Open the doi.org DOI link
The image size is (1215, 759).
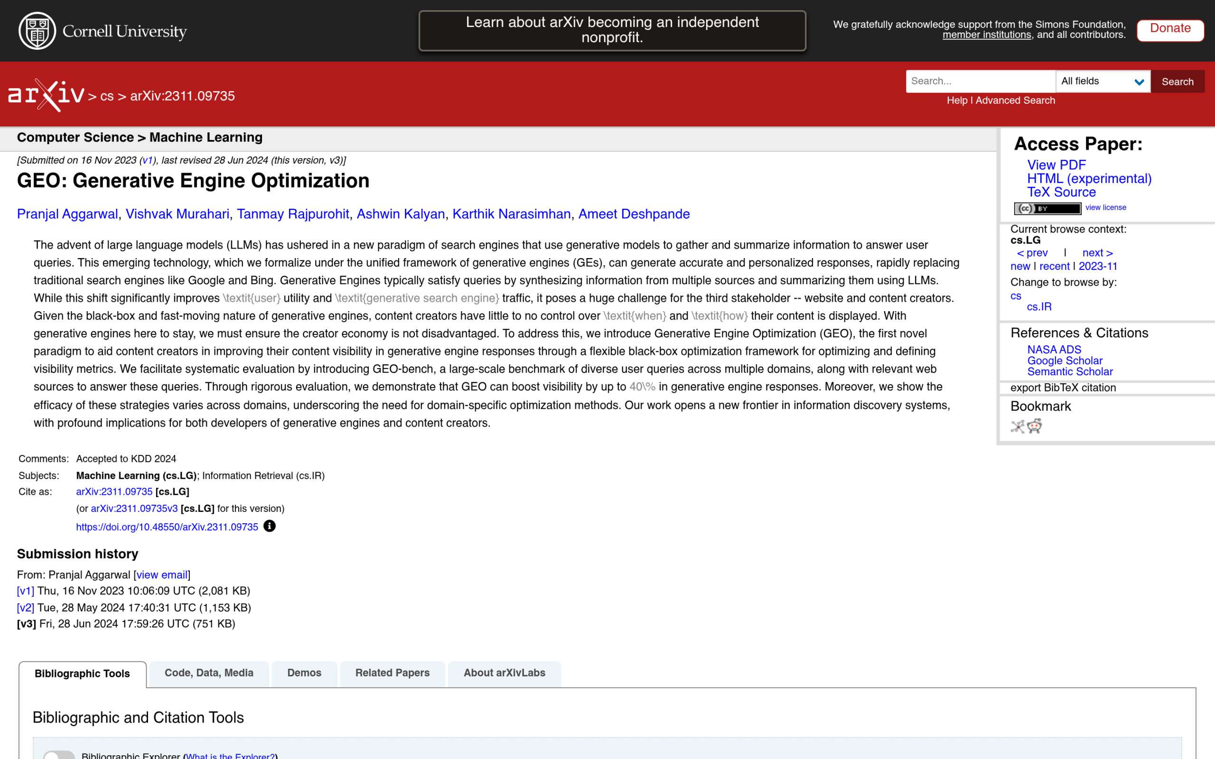[x=167, y=527]
